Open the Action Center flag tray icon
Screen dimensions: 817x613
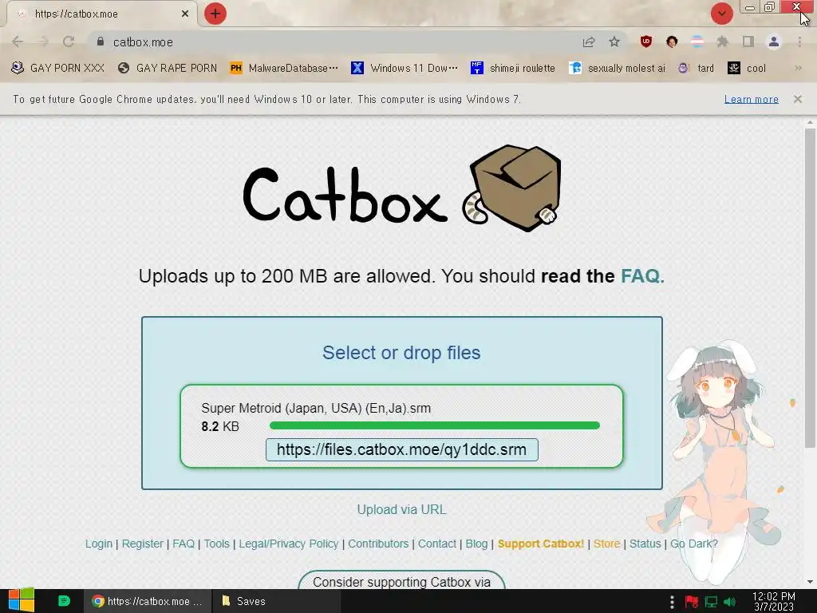pyautogui.click(x=692, y=602)
